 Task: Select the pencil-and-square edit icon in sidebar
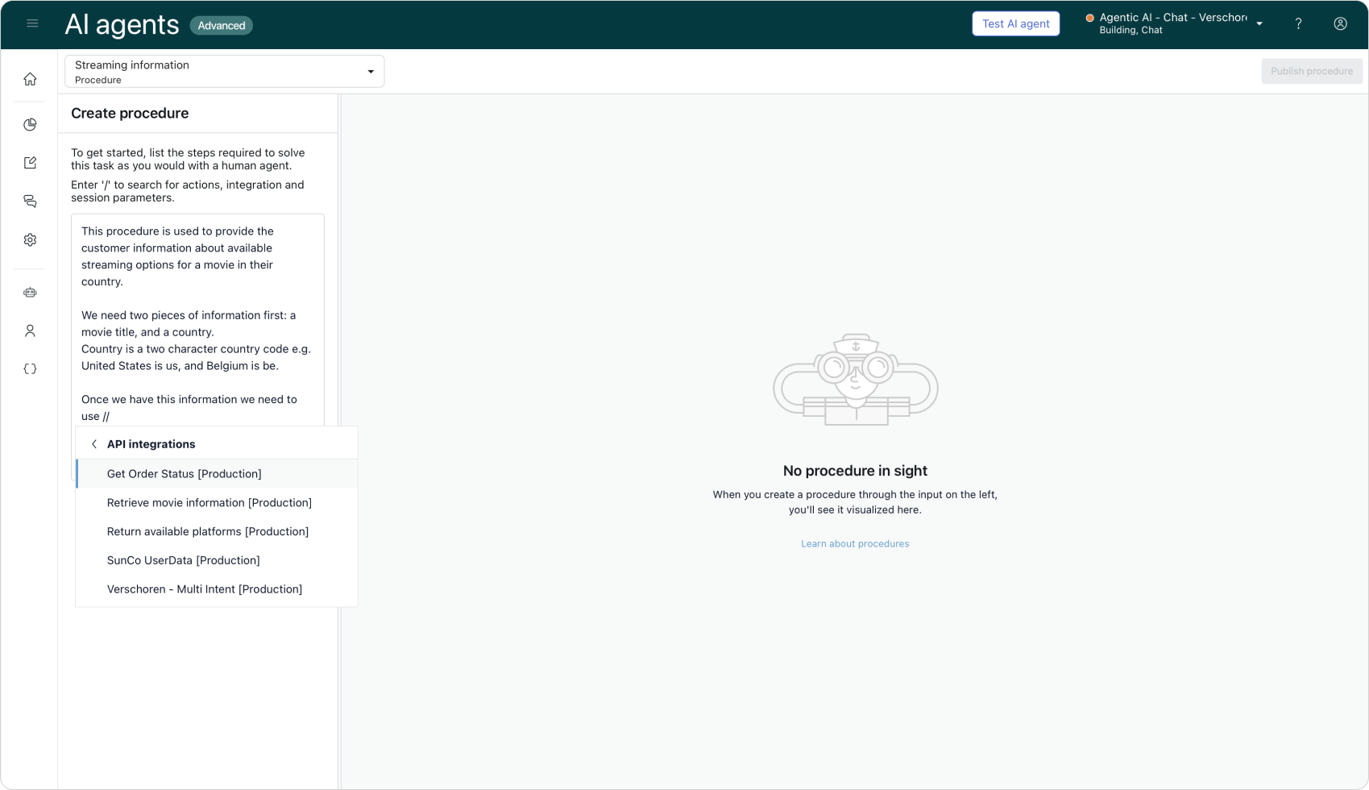[30, 163]
